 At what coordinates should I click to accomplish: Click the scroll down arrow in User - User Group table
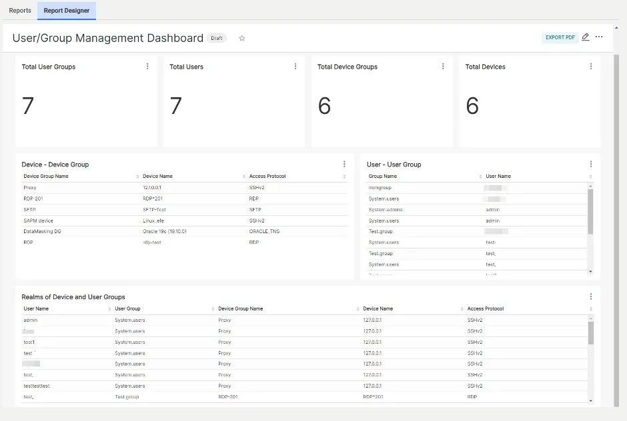[x=590, y=272]
